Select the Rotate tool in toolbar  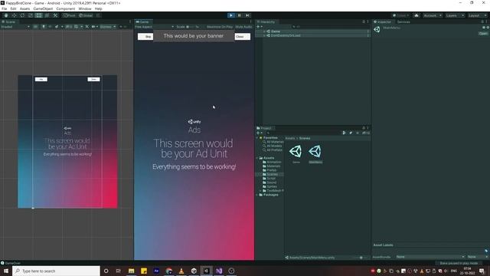(x=22, y=15)
